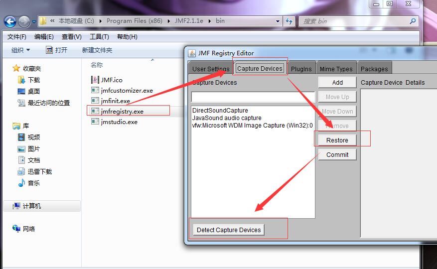Select the 本地磁盘 (C:) breadcrumb
Image resolution: width=437 pixels, height=269 pixels.
coord(76,21)
